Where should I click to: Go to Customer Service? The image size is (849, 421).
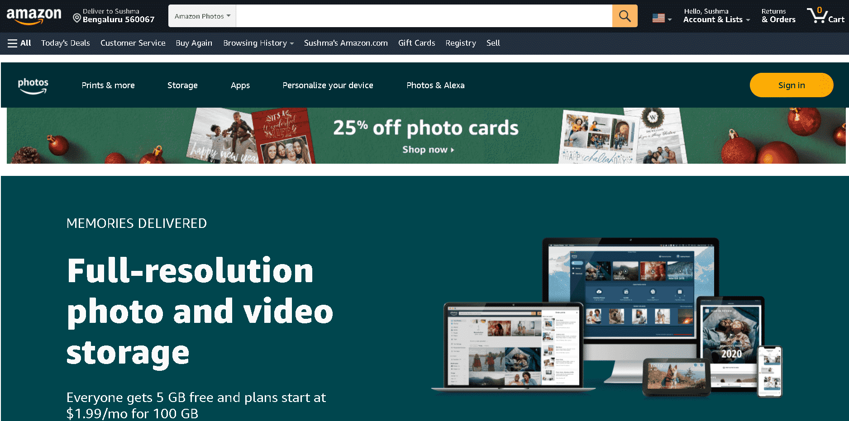coord(133,43)
